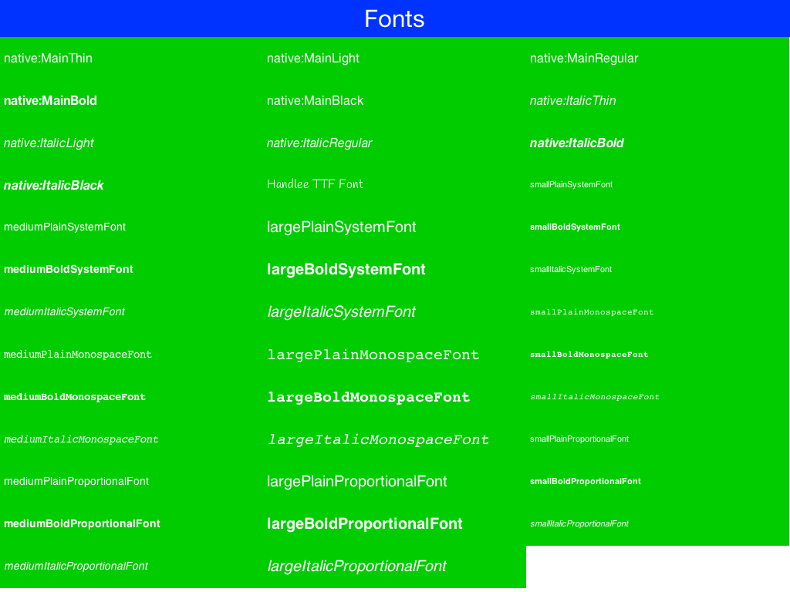Click the native:MainLight label
Viewport: 790px width, 592px height.
tap(312, 58)
